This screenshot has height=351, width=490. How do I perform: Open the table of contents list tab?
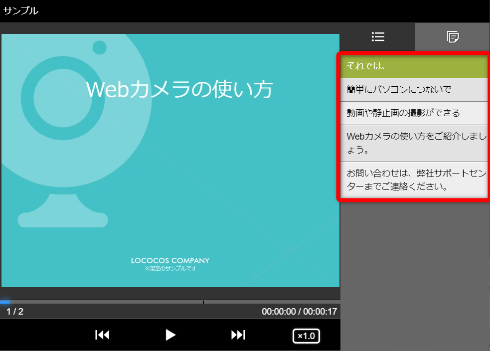point(378,36)
